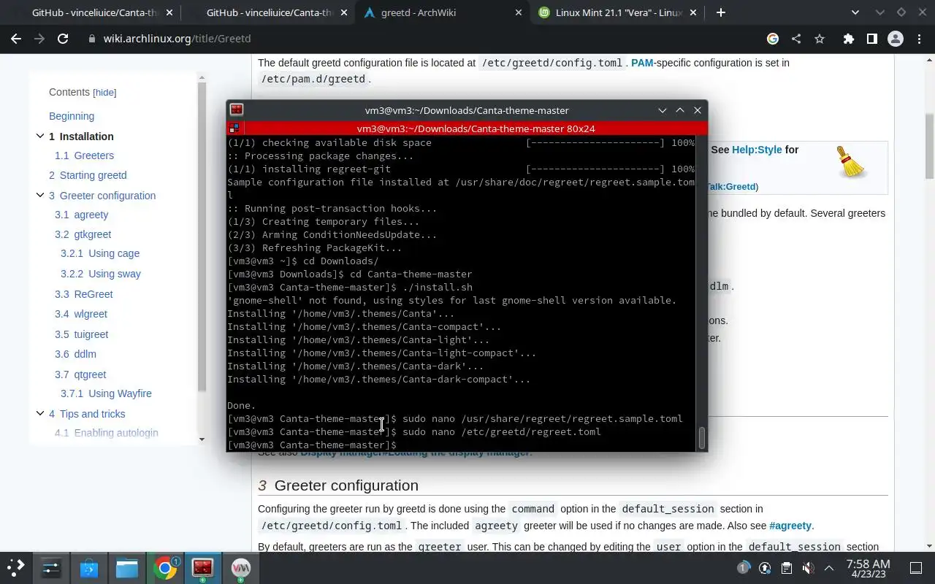Click the notification badge tray icon

tap(743, 567)
